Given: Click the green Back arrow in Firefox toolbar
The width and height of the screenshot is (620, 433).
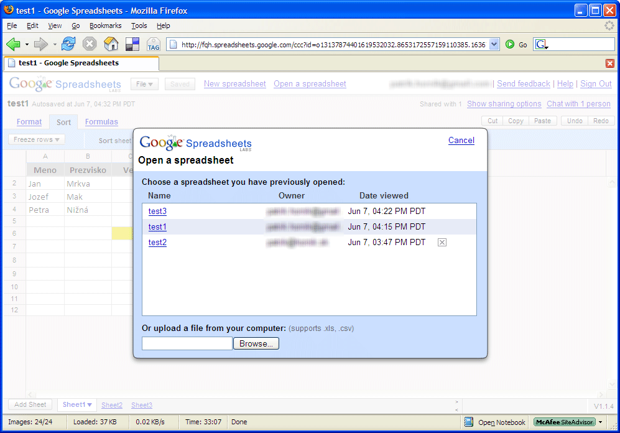Looking at the screenshot, I should 14,44.
